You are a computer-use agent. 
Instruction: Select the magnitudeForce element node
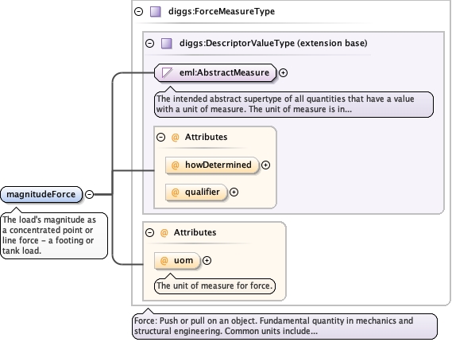(x=41, y=195)
